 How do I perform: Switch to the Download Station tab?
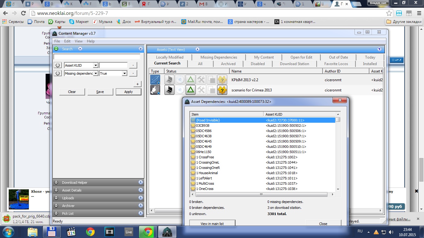294,64
